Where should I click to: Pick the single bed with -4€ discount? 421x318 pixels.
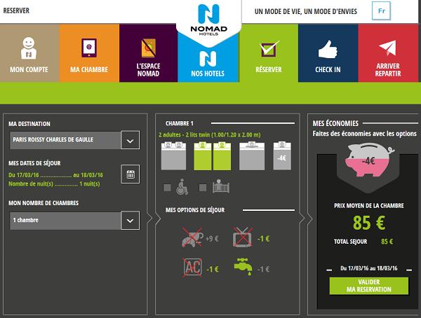tap(281, 156)
